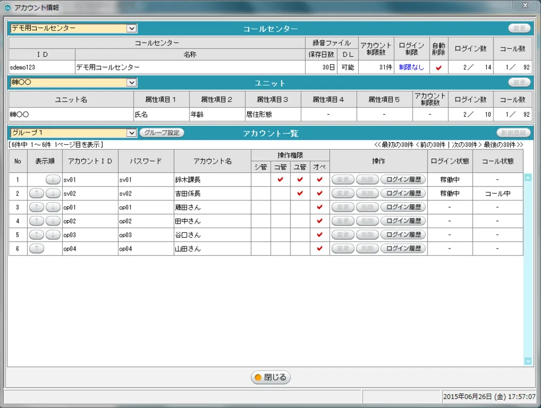The image size is (541, 408).
Task: Toggle オペ permission for 田中さん
Action: click(x=320, y=221)
